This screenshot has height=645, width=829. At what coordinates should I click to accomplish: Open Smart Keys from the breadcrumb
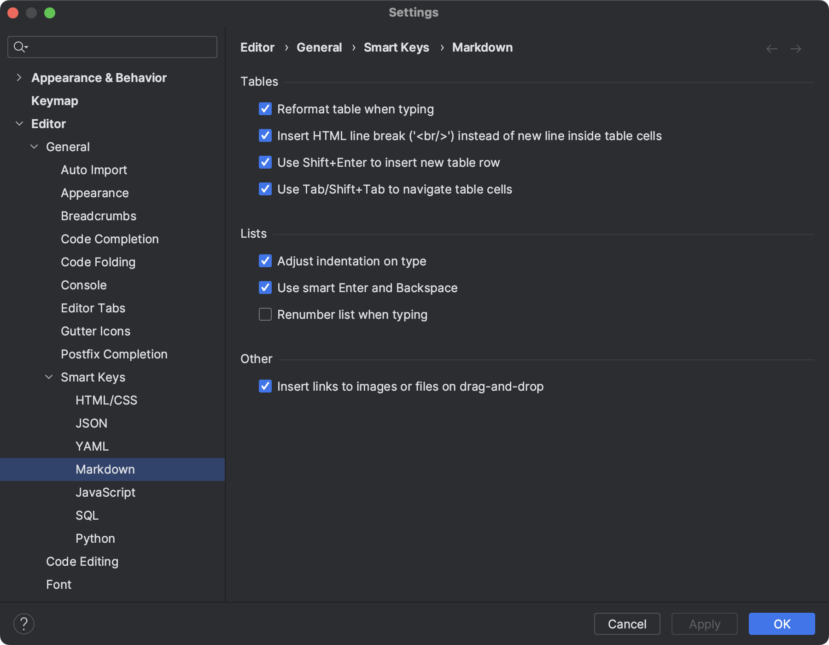tap(396, 47)
